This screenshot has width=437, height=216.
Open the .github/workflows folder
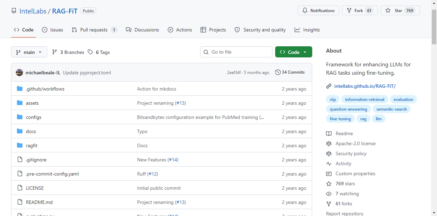[45, 89]
